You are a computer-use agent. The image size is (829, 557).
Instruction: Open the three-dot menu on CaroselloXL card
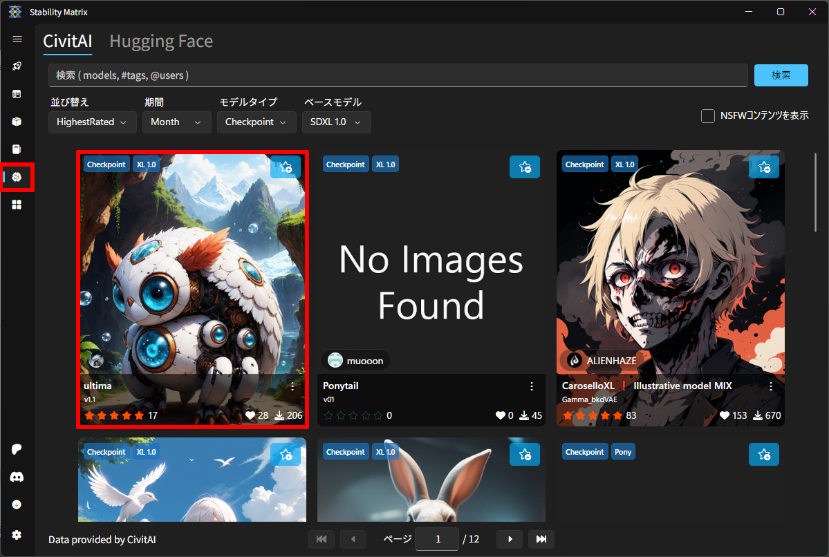(x=771, y=387)
